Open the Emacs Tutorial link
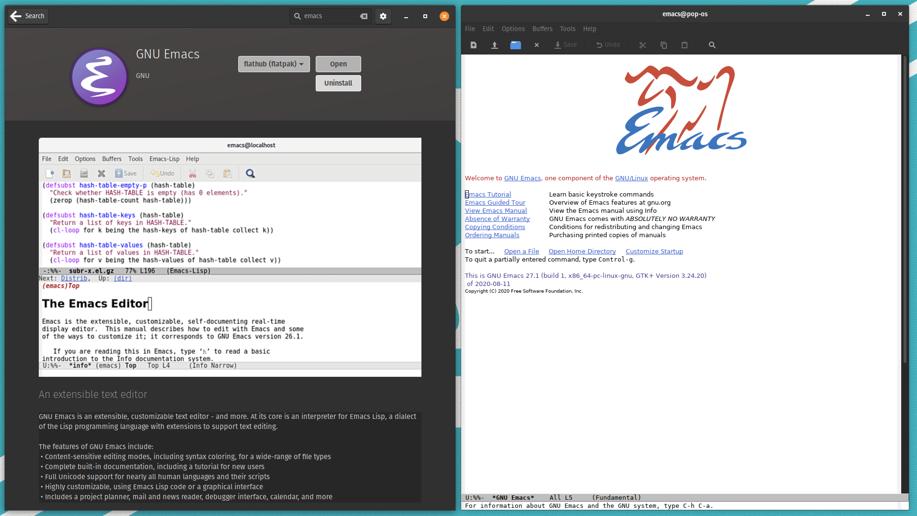This screenshot has height=516, width=917. 487,194
